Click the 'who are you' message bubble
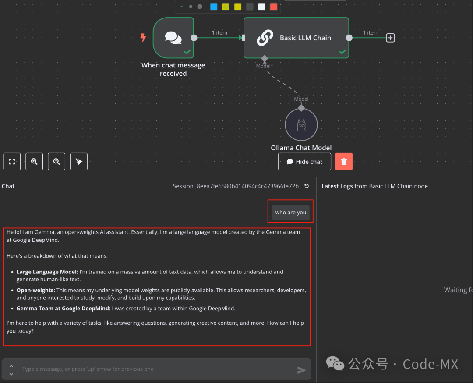Screen dimensions: 473x383 290,212
